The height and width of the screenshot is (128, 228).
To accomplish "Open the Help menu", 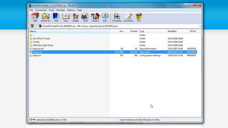I will (79, 10).
